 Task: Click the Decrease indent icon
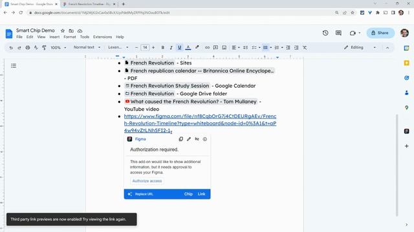click(288, 48)
